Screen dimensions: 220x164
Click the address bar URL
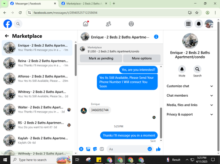point(66,13)
